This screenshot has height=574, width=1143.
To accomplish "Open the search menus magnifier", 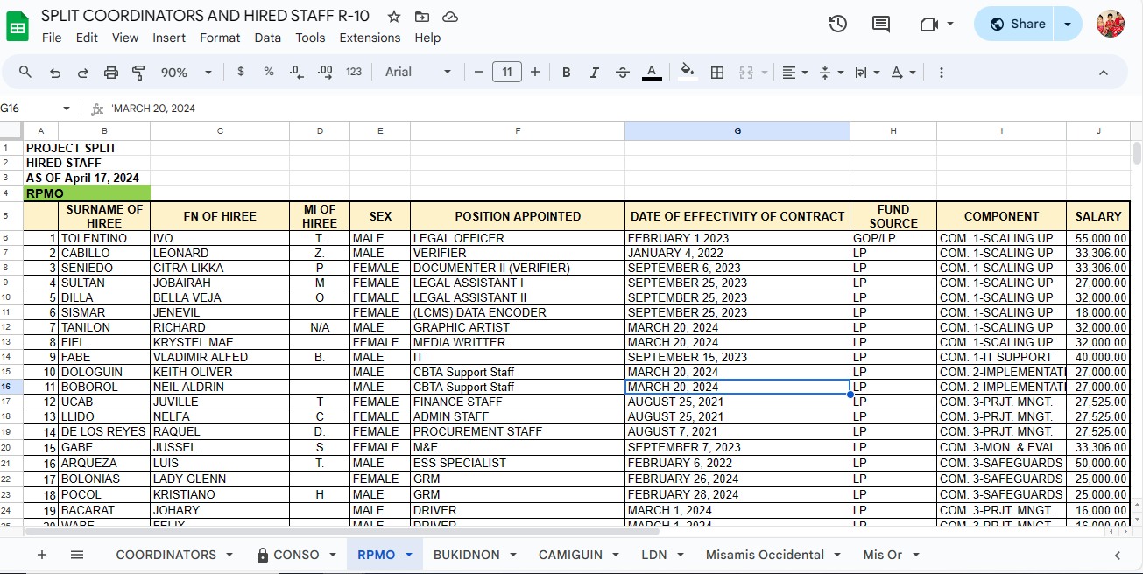I will pyautogui.click(x=25, y=72).
